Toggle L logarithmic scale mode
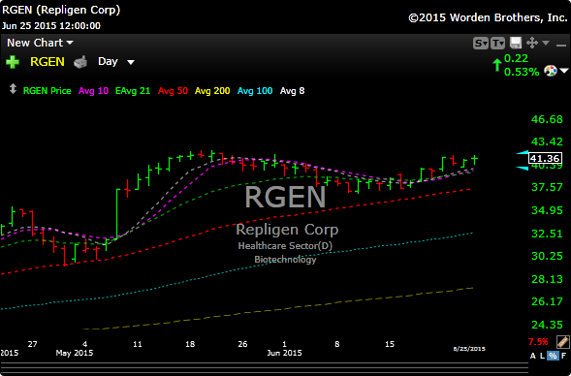571x376 pixels. (x=542, y=356)
